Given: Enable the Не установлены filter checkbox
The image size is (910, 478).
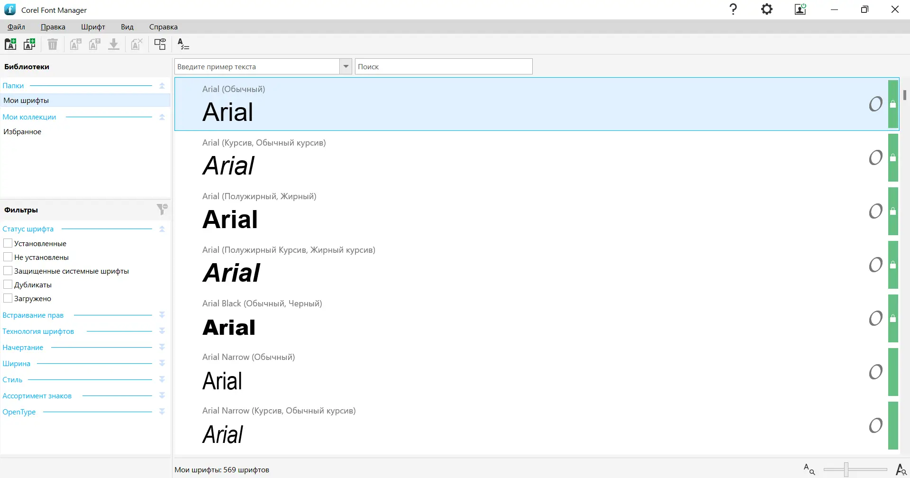Looking at the screenshot, I should [x=8, y=257].
